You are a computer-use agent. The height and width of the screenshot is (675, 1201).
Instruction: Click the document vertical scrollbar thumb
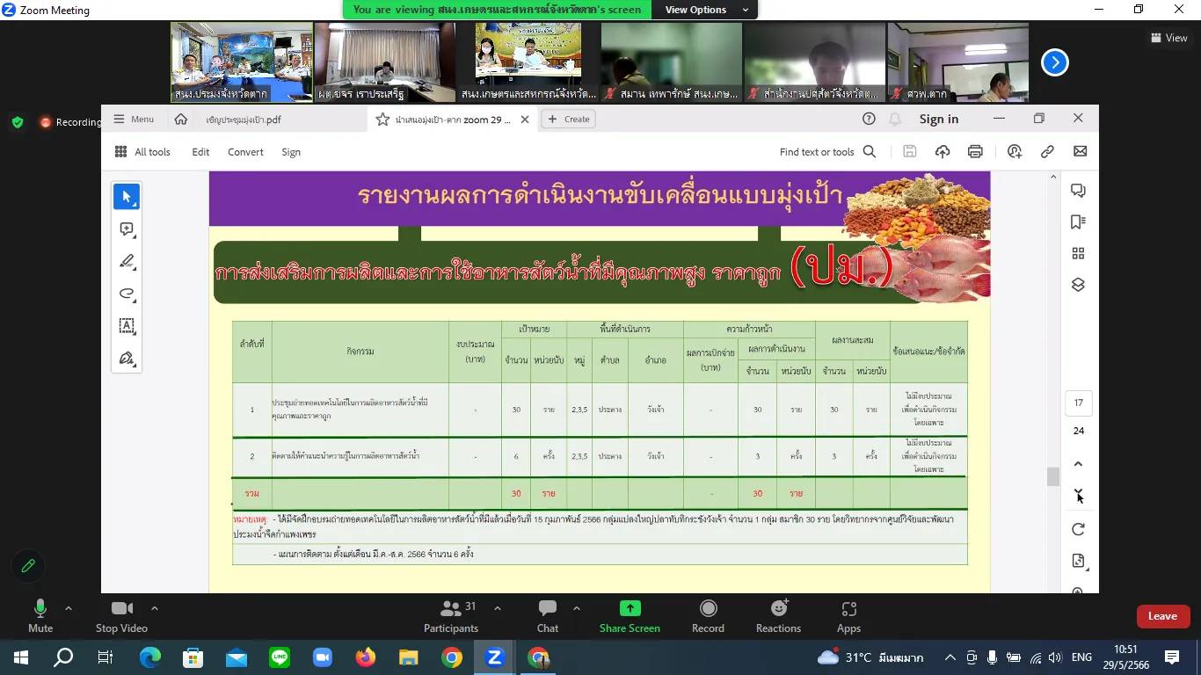(1052, 476)
